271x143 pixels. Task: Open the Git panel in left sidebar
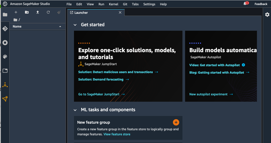5,29
